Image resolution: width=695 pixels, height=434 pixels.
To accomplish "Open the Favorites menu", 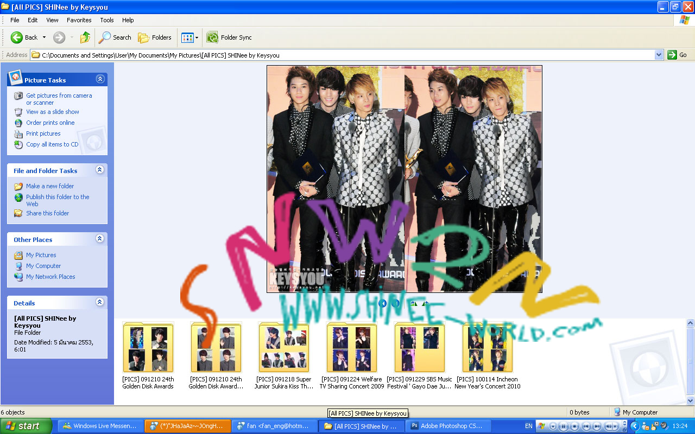I will 79,20.
